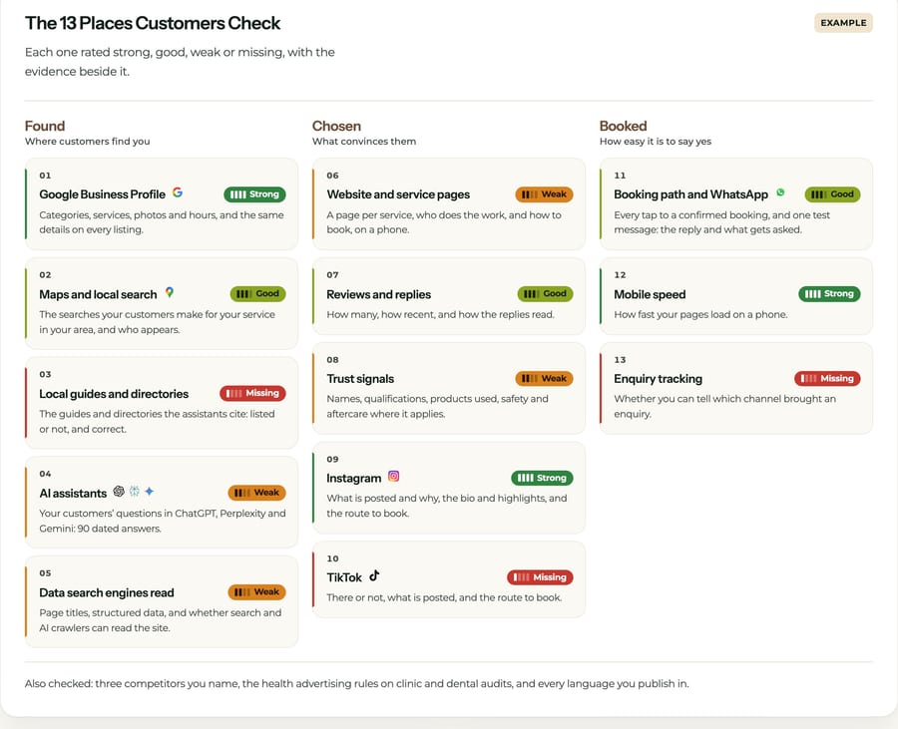Click the TikTok logo icon
The width and height of the screenshot is (898, 729).
tap(374, 575)
